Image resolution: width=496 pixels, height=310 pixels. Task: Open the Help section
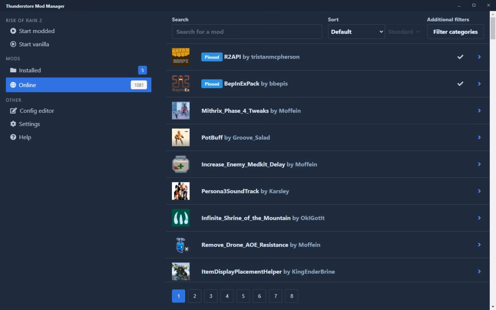[x=79, y=137]
